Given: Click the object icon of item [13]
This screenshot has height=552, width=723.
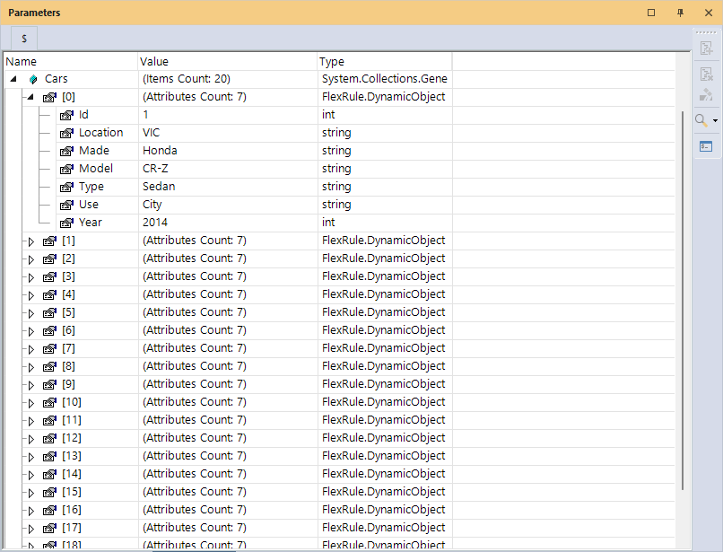Looking at the screenshot, I should pyautogui.click(x=50, y=457).
